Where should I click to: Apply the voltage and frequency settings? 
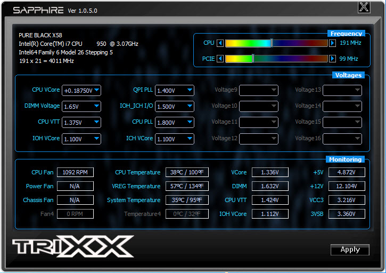350,250
